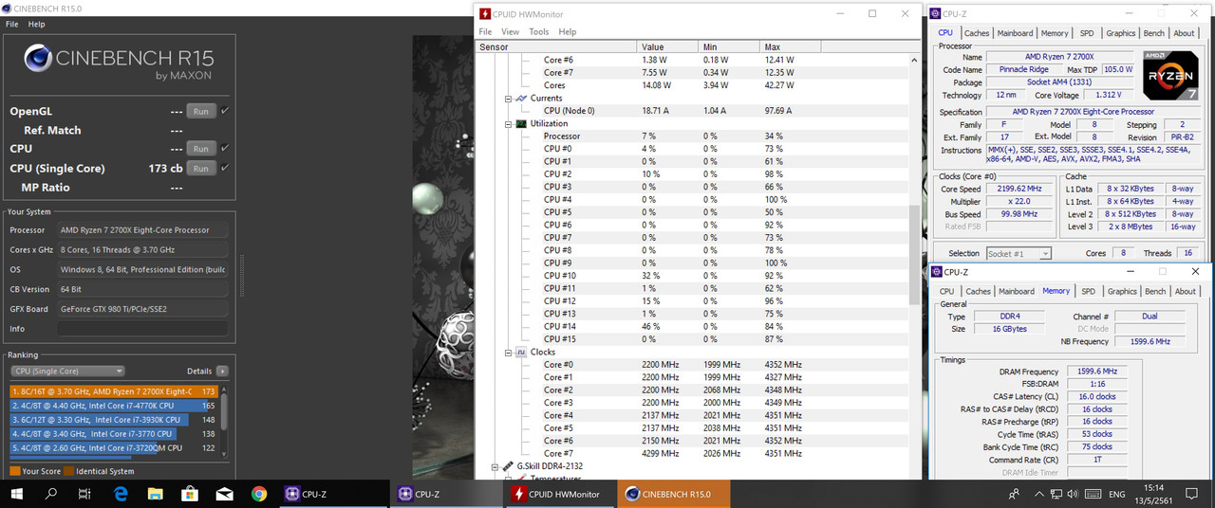Open the Cinebench Help menu

[x=36, y=24]
